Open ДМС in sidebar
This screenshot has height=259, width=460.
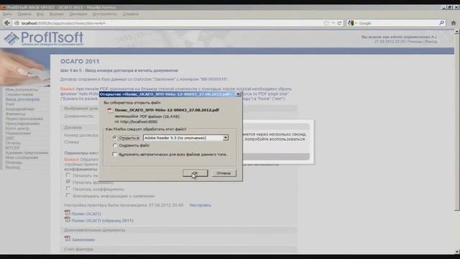pos(10,138)
